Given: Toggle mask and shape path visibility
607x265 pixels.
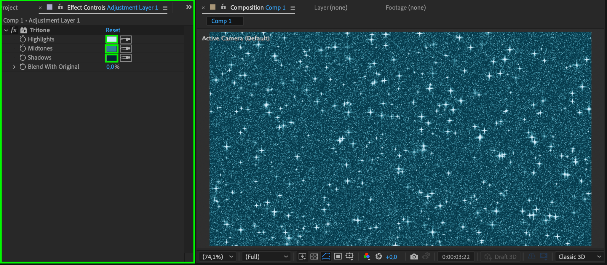Looking at the screenshot, I should coord(326,257).
